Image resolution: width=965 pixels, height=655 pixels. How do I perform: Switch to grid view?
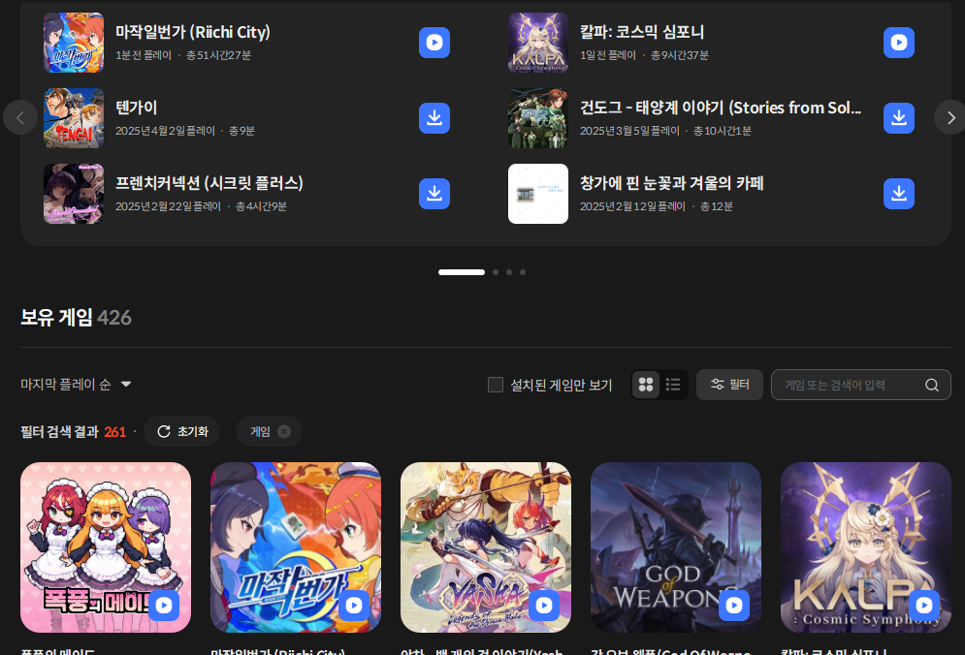(646, 385)
